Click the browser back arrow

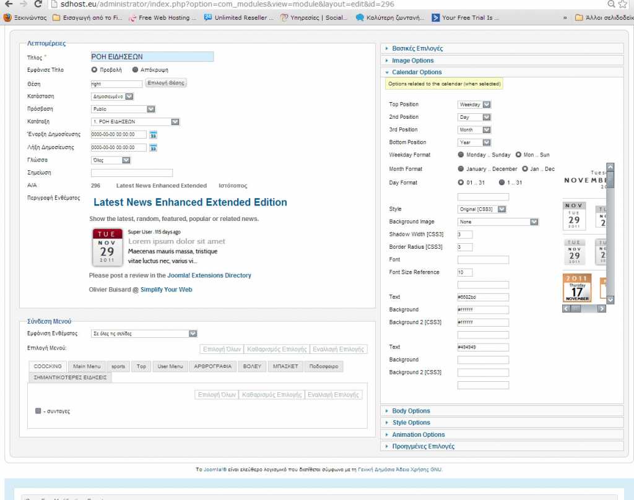[8, 4]
